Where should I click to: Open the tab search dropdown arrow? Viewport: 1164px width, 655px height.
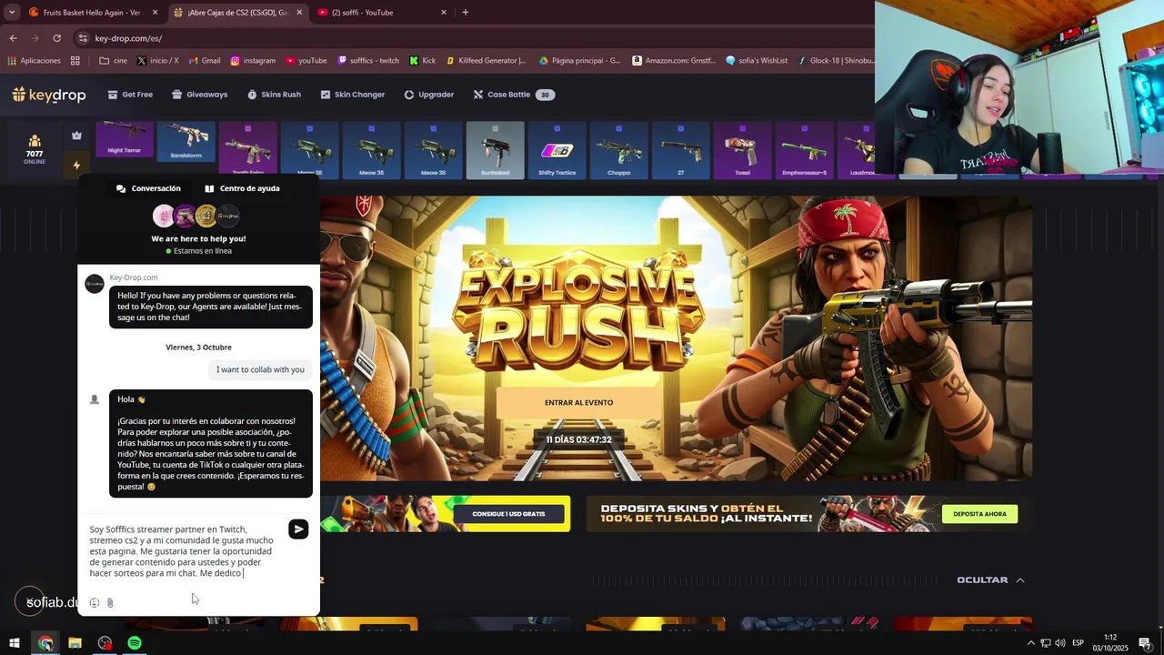coord(12,13)
